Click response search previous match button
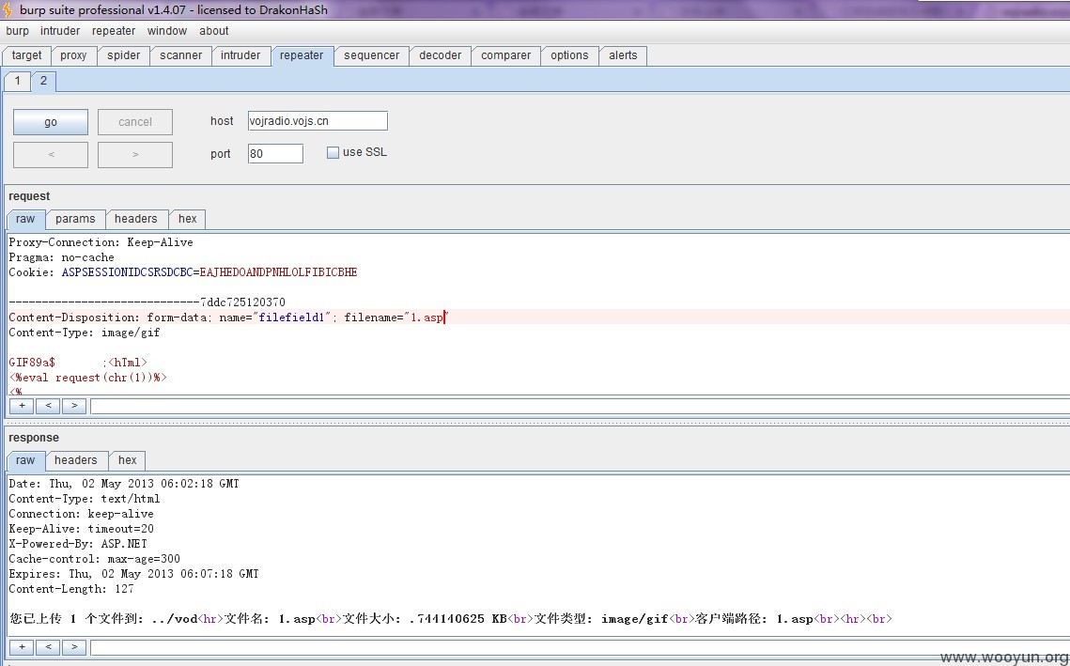Screen dimensions: 1070x666 pyautogui.click(x=48, y=647)
